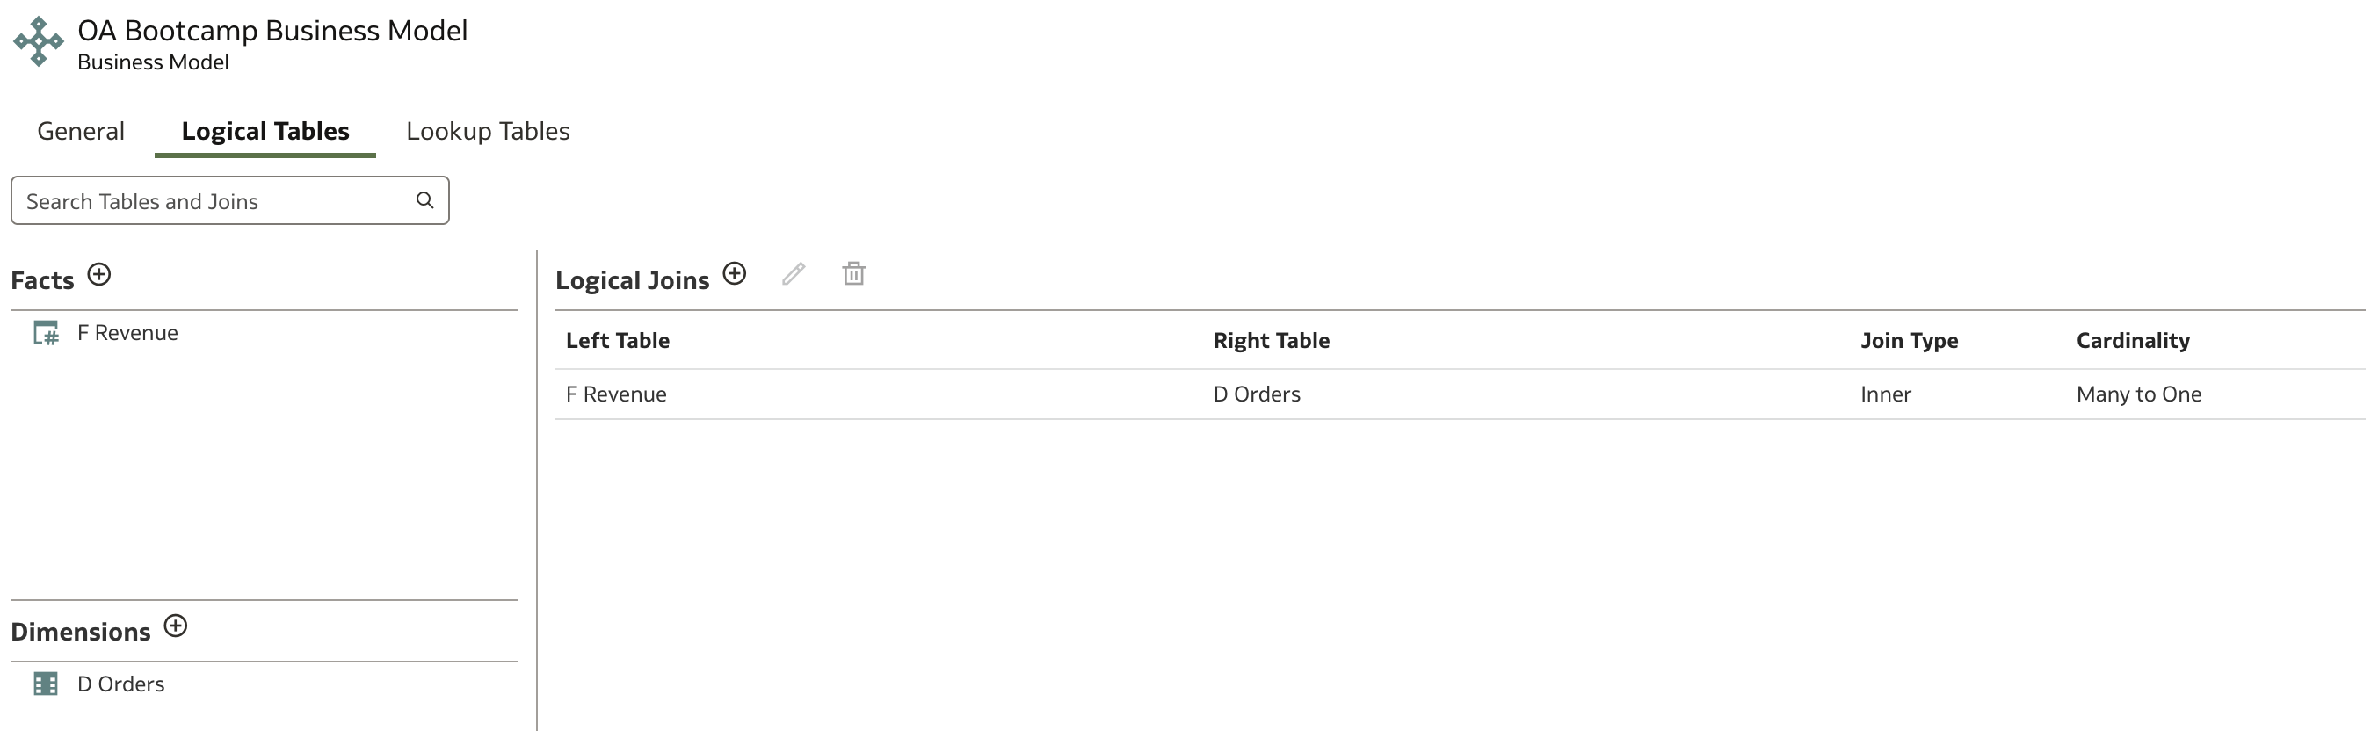Click the search magnifier icon
This screenshot has width=2371, height=731.
[x=425, y=199]
